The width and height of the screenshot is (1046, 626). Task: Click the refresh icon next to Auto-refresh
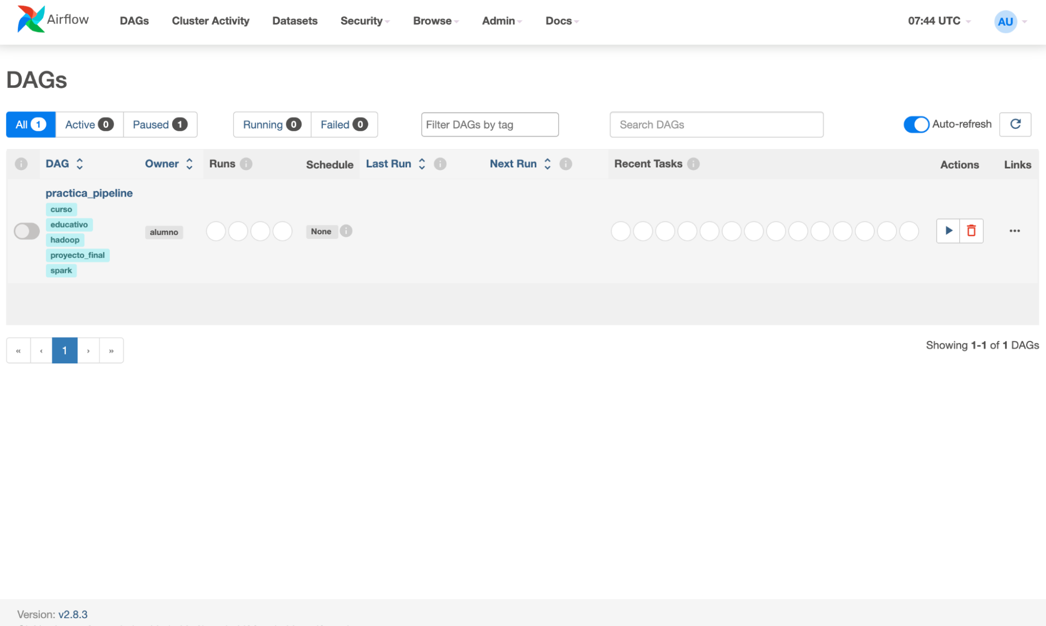point(1015,124)
